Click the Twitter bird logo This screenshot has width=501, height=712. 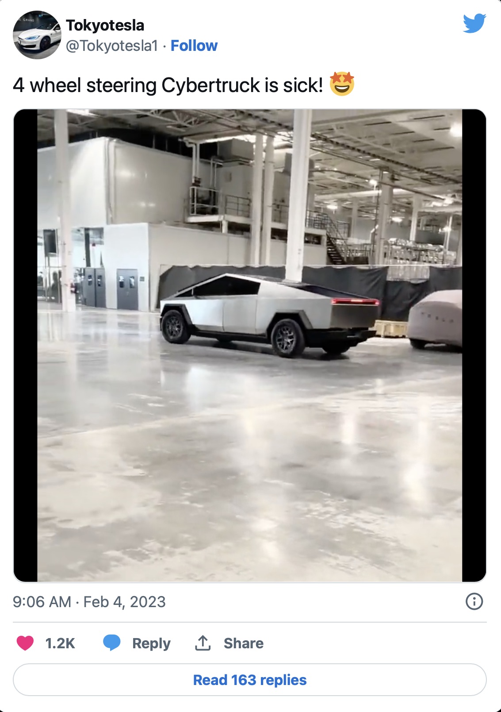coord(474,23)
